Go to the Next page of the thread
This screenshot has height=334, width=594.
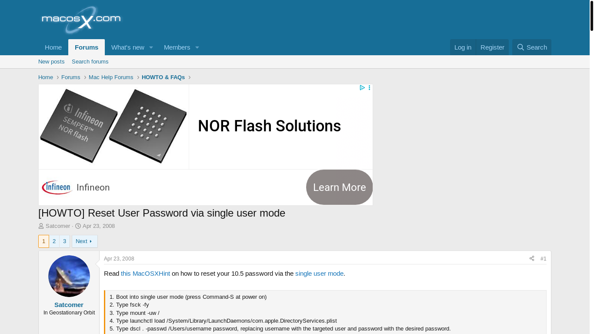pos(85,241)
